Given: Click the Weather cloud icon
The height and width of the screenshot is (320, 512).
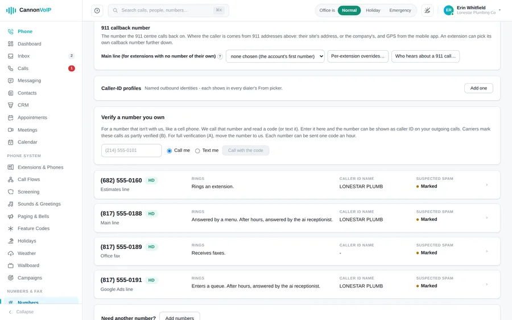Looking at the screenshot, I should (11, 253).
